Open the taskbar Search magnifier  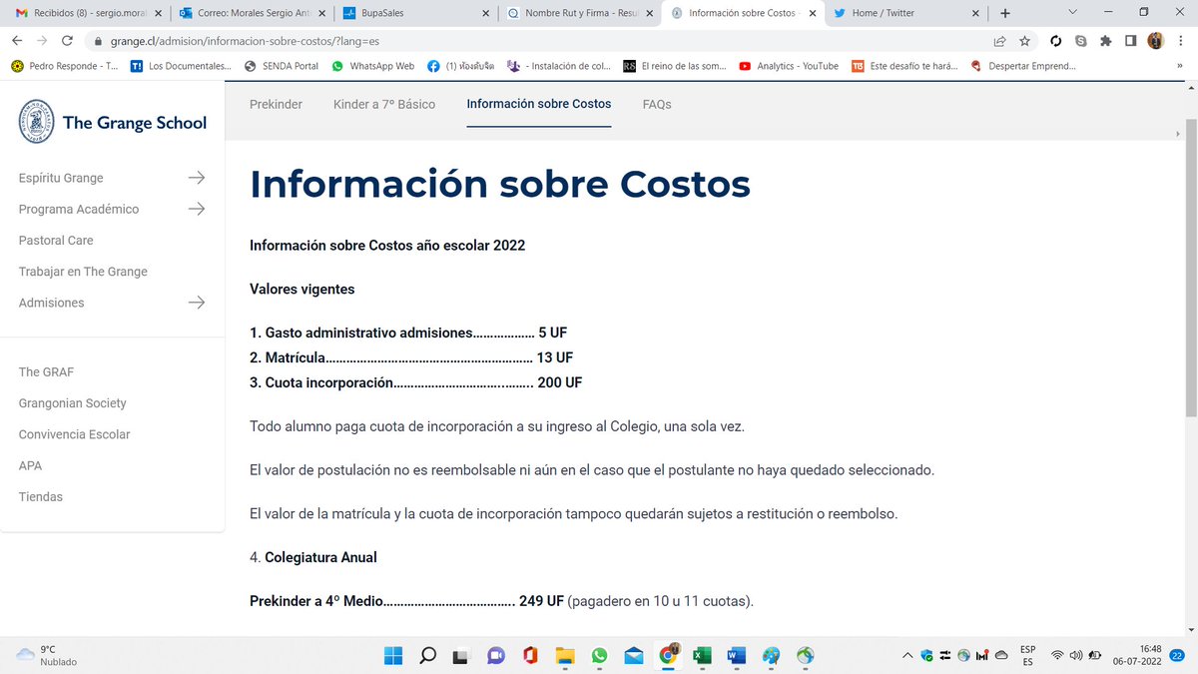click(x=427, y=655)
